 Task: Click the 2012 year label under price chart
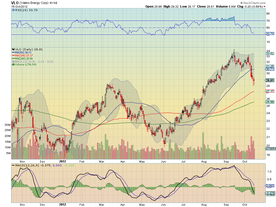62,161
